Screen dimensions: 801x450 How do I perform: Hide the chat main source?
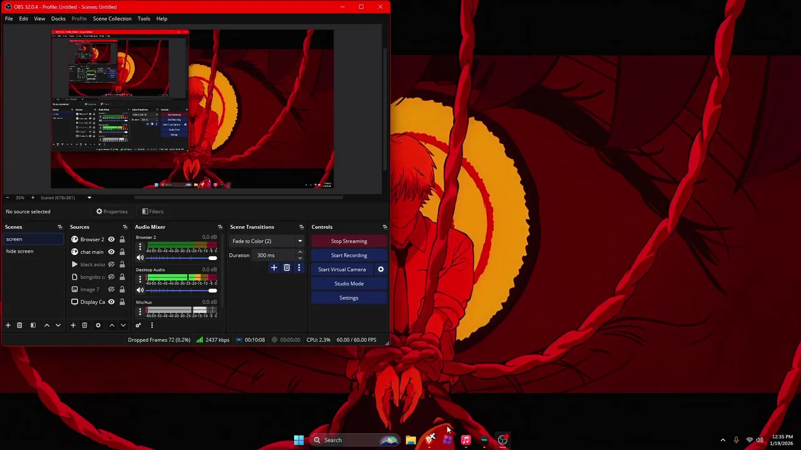coord(111,252)
